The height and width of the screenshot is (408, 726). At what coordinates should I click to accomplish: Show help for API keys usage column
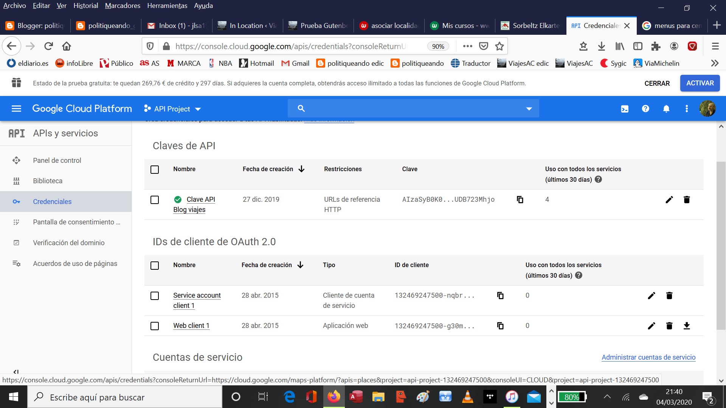[x=598, y=179]
